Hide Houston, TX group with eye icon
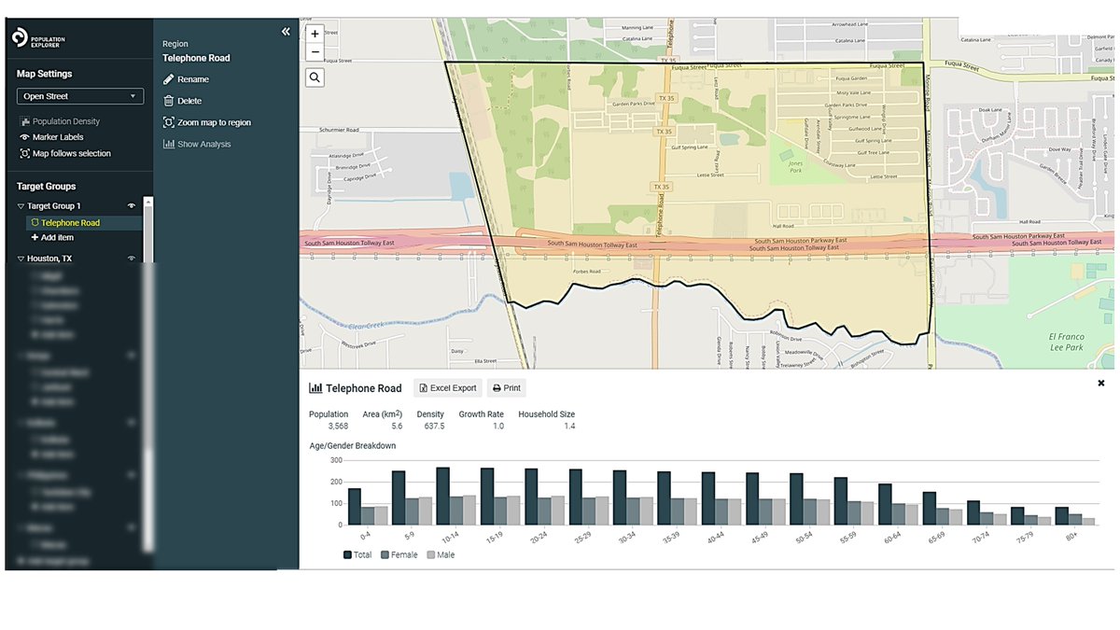The image size is (1120, 630). (x=132, y=258)
